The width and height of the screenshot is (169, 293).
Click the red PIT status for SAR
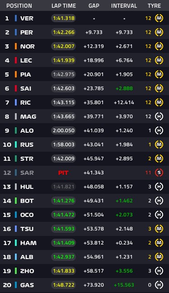coord(63,173)
